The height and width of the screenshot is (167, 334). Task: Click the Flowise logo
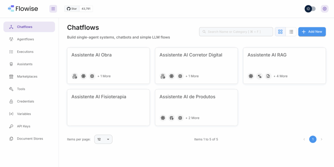pyautogui.click(x=23, y=9)
